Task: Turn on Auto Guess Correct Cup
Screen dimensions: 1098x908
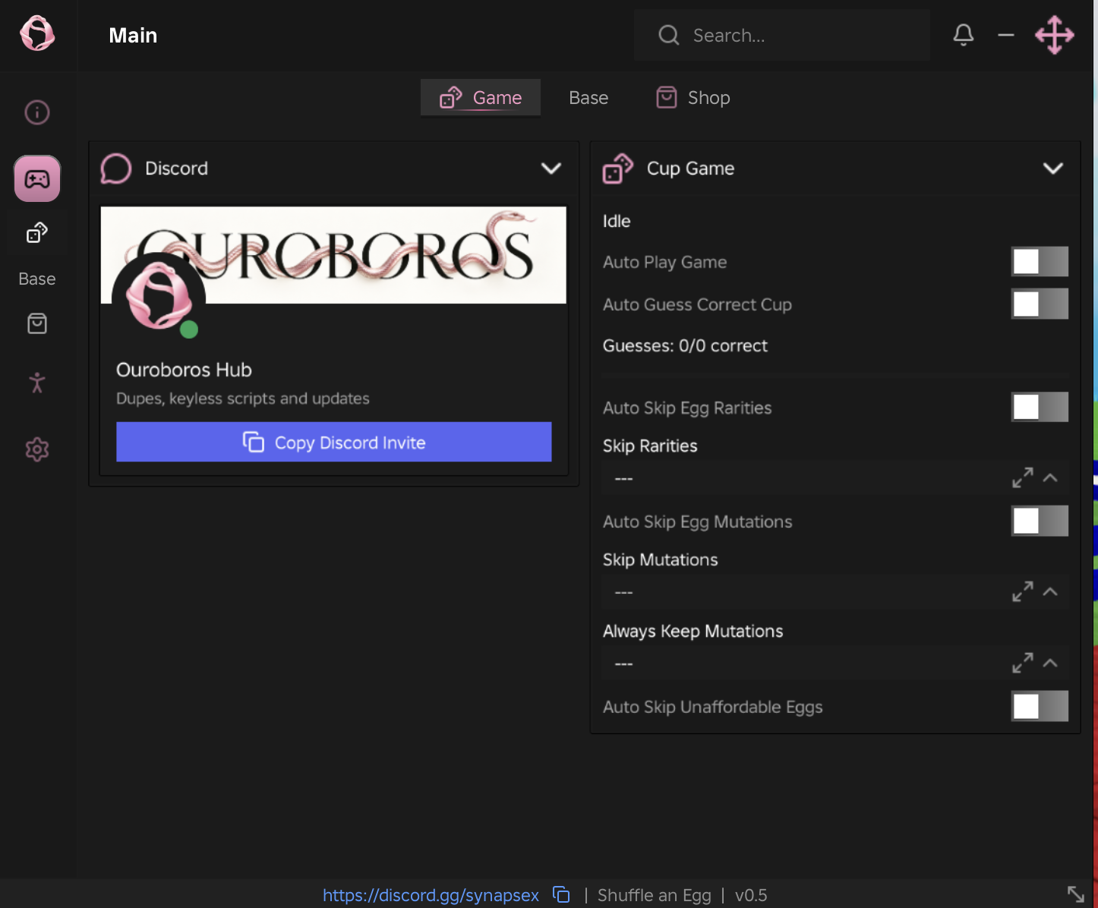Action: pyautogui.click(x=1040, y=304)
